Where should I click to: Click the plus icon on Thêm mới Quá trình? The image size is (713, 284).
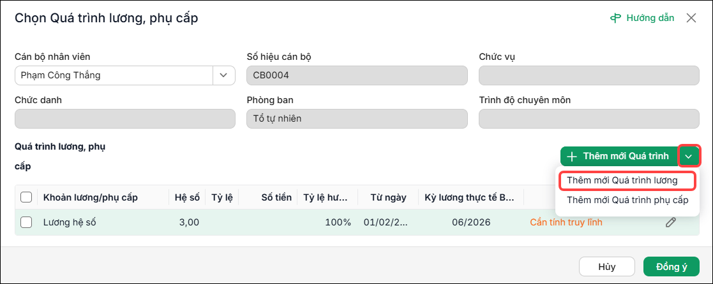point(571,157)
